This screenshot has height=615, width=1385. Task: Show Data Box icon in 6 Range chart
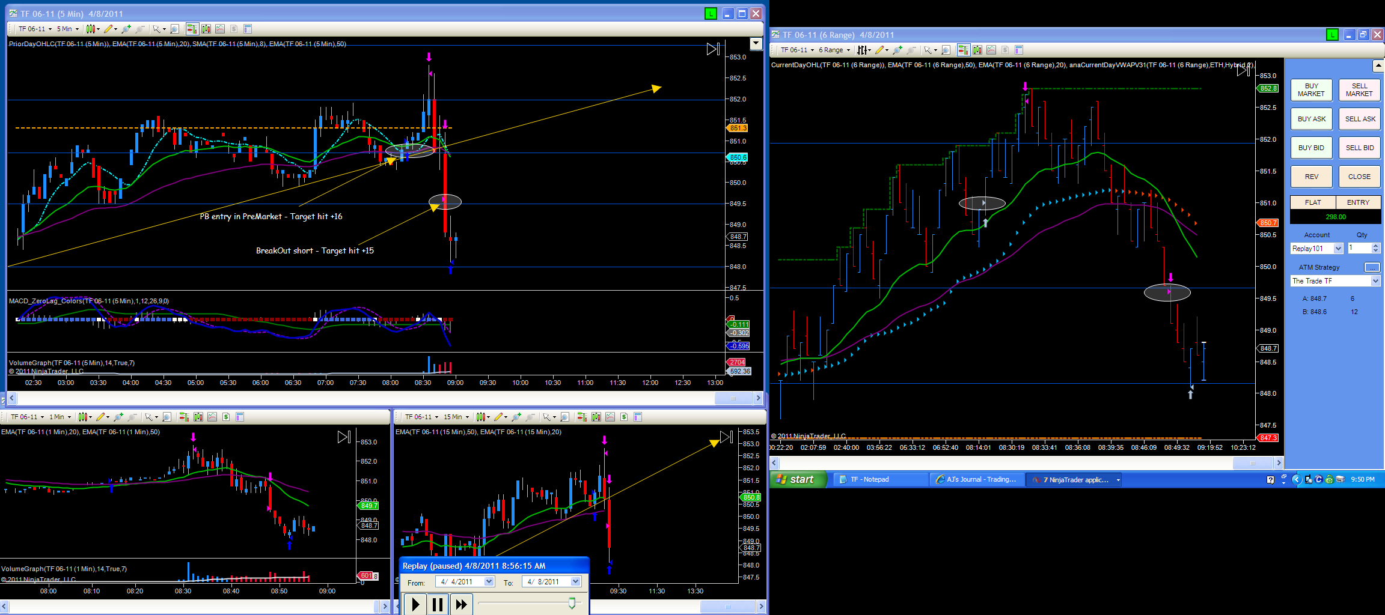pyautogui.click(x=1019, y=50)
